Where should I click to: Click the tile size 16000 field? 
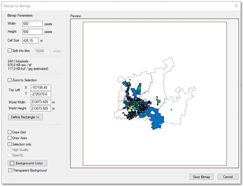tap(42, 51)
